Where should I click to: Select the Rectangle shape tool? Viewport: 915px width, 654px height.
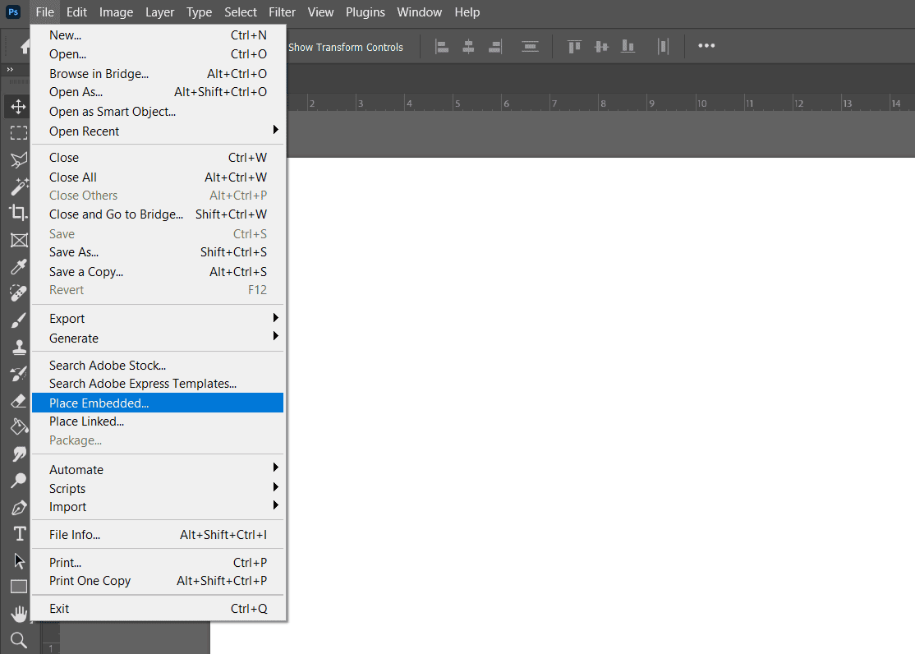[x=19, y=587]
